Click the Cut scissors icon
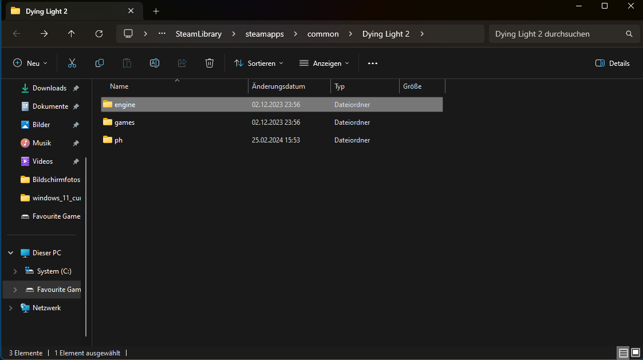This screenshot has width=643, height=360. [x=72, y=63]
